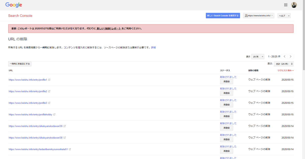Open the entry/profilehobby URL link
Image resolution: width=305 pixels, height=159 pixels.
[x=30, y=115]
